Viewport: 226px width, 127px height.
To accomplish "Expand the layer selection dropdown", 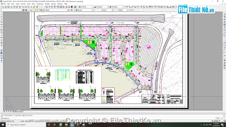I will click(50, 10).
